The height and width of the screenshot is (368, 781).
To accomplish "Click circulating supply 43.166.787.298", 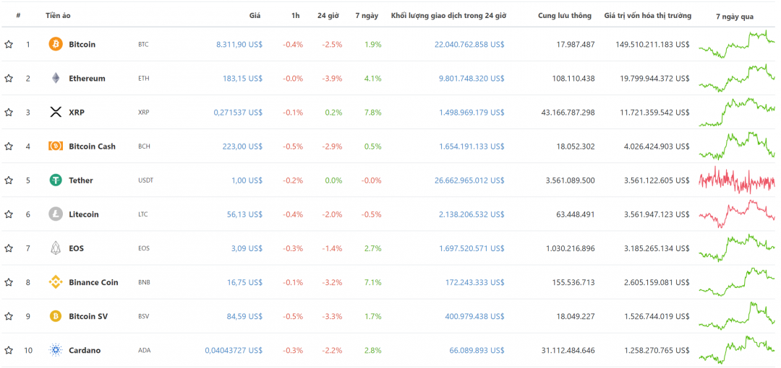I will click(568, 113).
